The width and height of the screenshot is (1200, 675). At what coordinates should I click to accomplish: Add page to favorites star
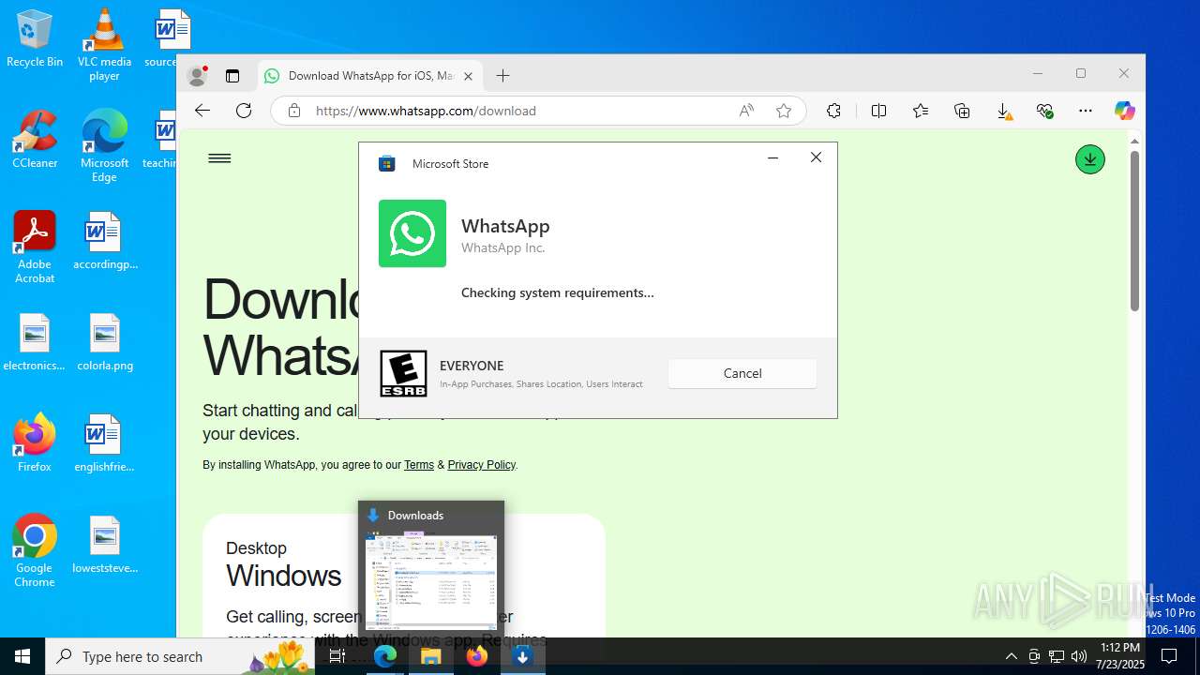tap(784, 111)
